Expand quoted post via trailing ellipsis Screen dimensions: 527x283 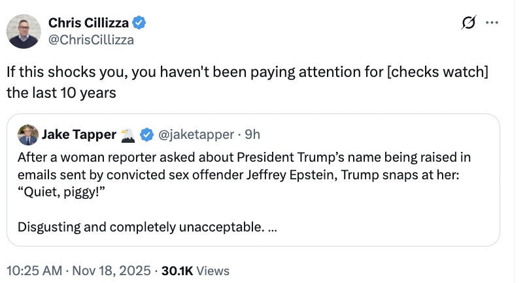(272, 227)
